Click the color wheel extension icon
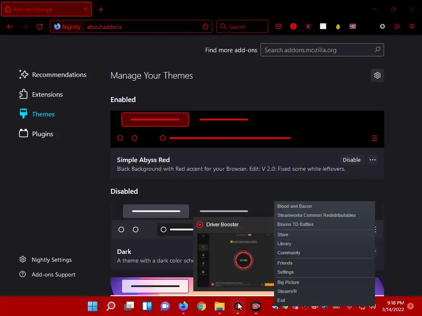Image resolution: width=422 pixels, height=316 pixels. 382,26
